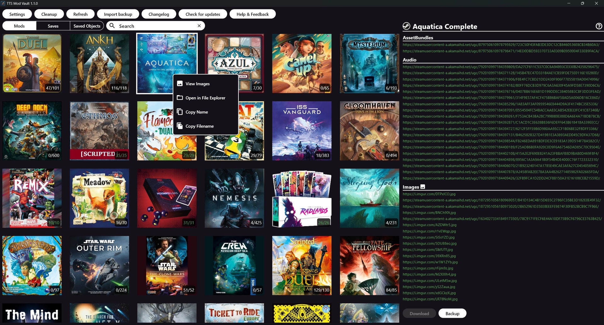
Task: Click the search magnifier icon
Action: (112, 26)
